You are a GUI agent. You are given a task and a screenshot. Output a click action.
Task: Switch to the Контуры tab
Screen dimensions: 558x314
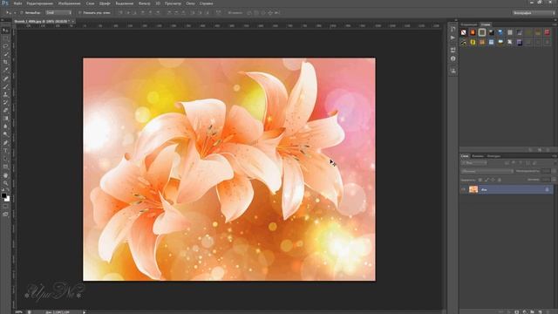click(493, 156)
